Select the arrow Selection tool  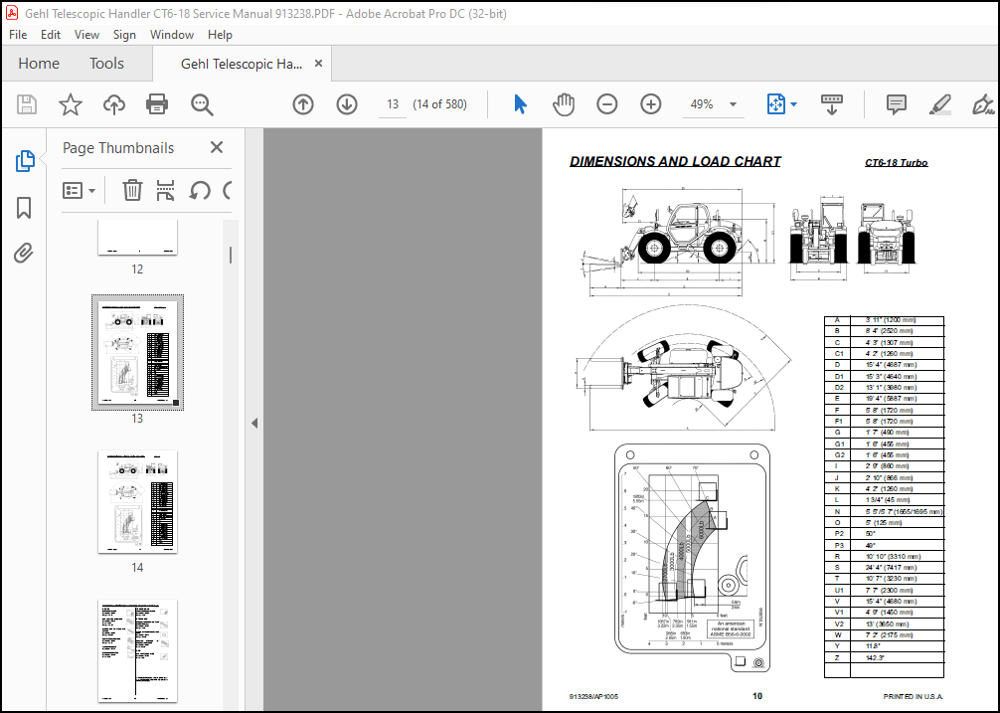coord(521,104)
